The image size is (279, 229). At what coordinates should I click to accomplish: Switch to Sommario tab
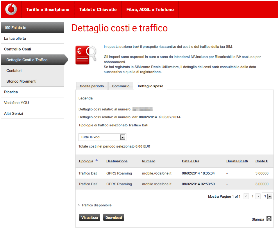[x=121, y=86]
